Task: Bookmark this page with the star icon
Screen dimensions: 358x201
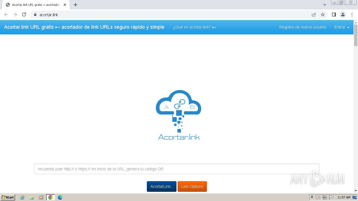Action: click(323, 15)
